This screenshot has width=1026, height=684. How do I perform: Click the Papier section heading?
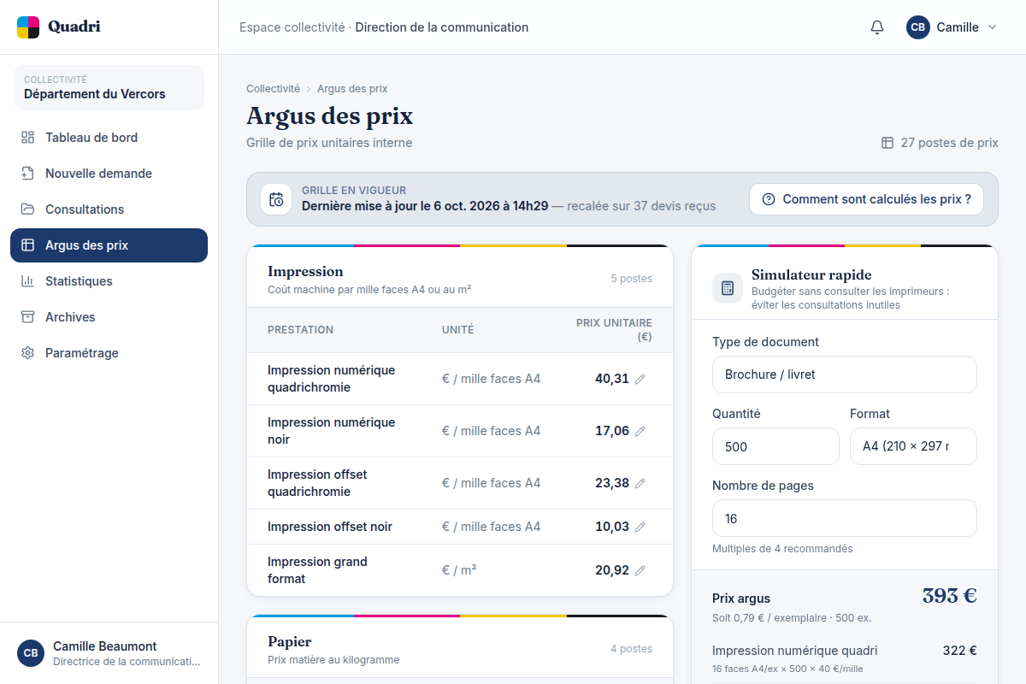[x=289, y=642]
